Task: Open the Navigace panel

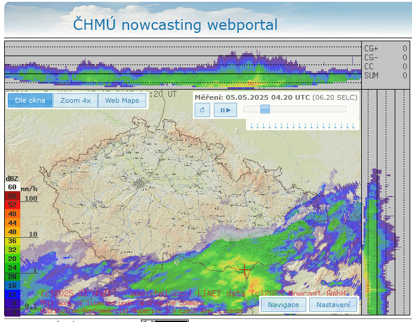Action: coord(283,305)
